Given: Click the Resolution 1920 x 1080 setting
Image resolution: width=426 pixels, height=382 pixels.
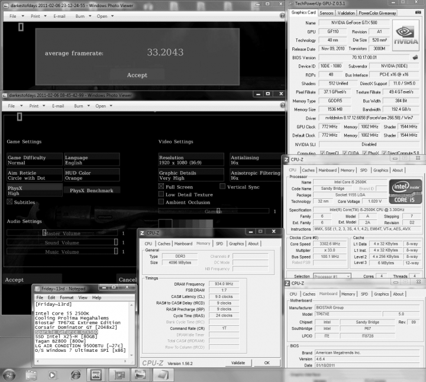Looking at the screenshot, I should pos(191,160).
